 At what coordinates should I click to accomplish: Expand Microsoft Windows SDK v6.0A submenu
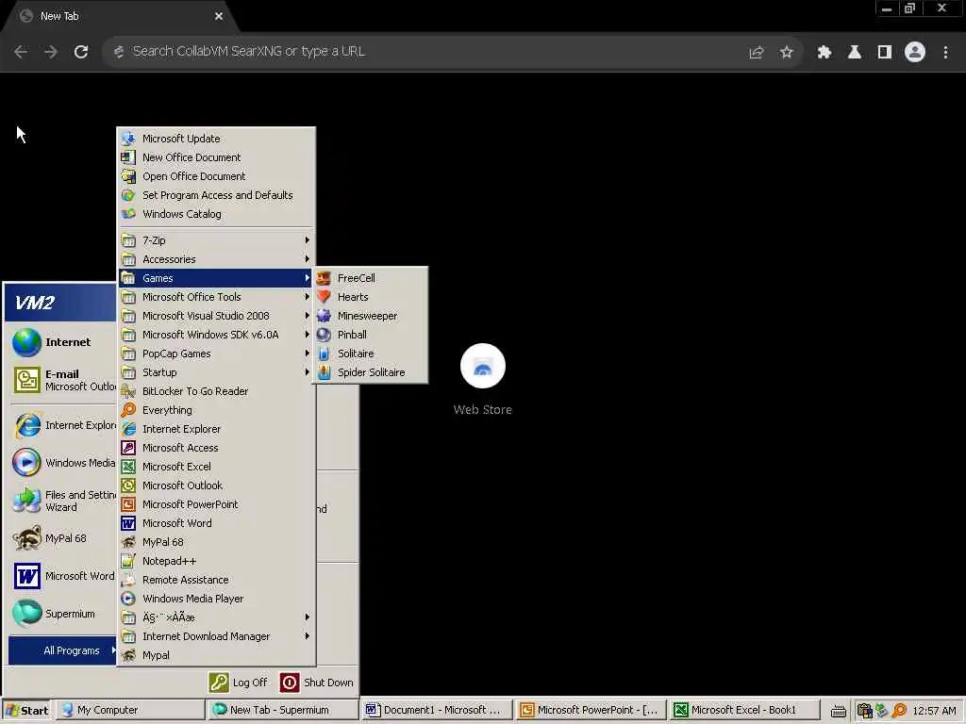(x=216, y=335)
